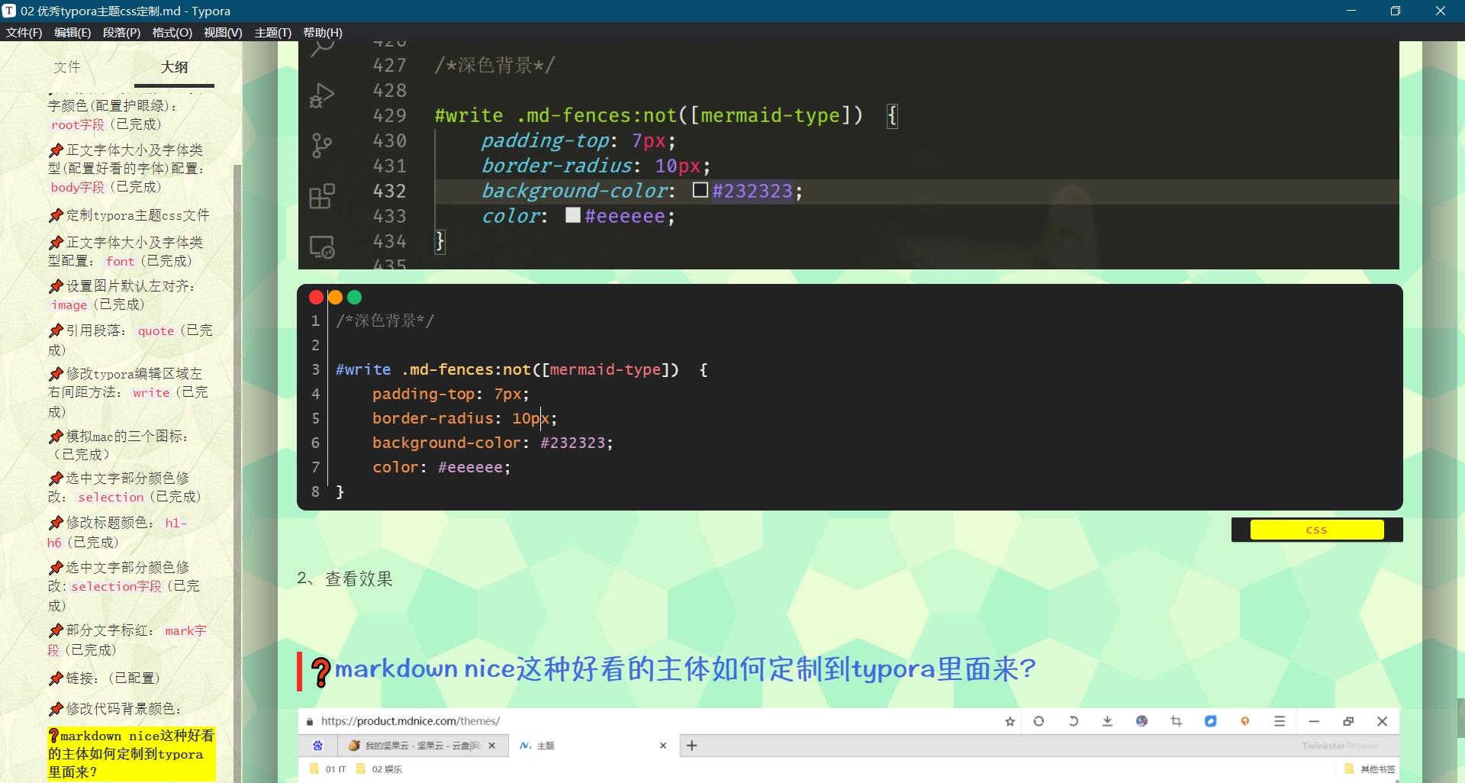Select the 大纲 outline tab

[x=174, y=67]
